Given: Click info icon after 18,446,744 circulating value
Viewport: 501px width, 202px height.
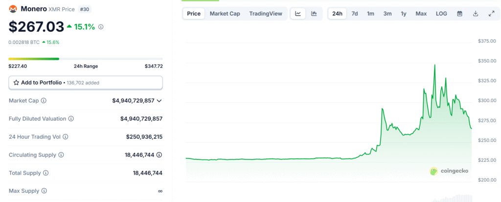Looking at the screenshot, I should coord(159,155).
